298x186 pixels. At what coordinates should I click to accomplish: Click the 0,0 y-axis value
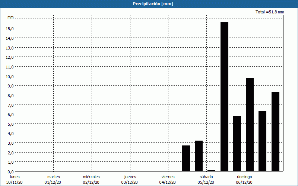tap(10, 172)
